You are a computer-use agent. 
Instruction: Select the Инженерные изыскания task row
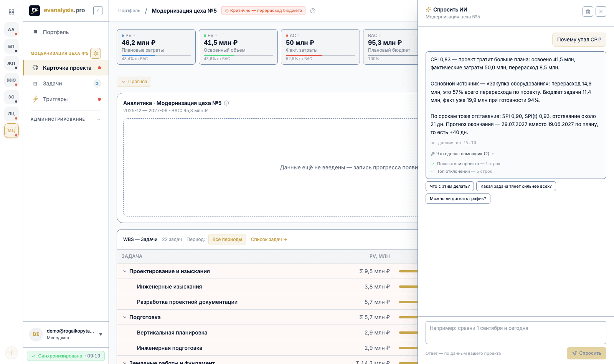click(267, 287)
